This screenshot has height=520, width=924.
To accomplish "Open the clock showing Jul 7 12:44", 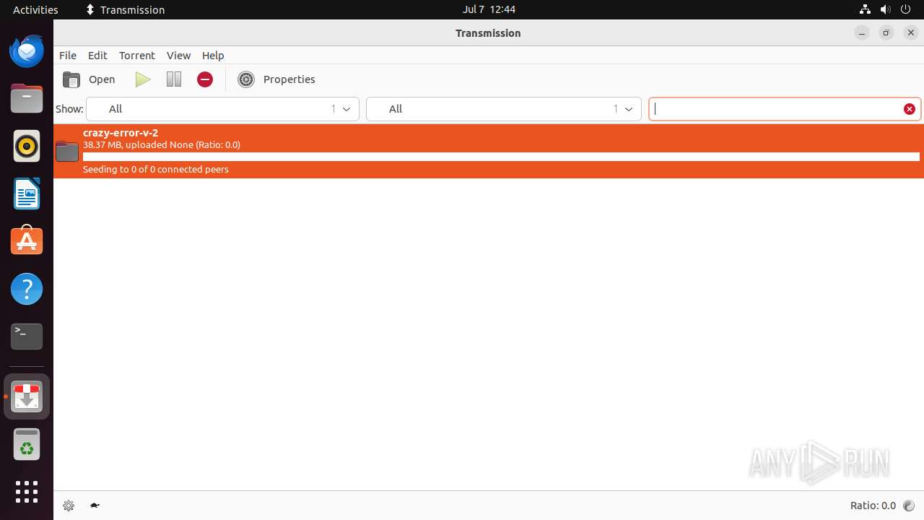I will pos(489,9).
